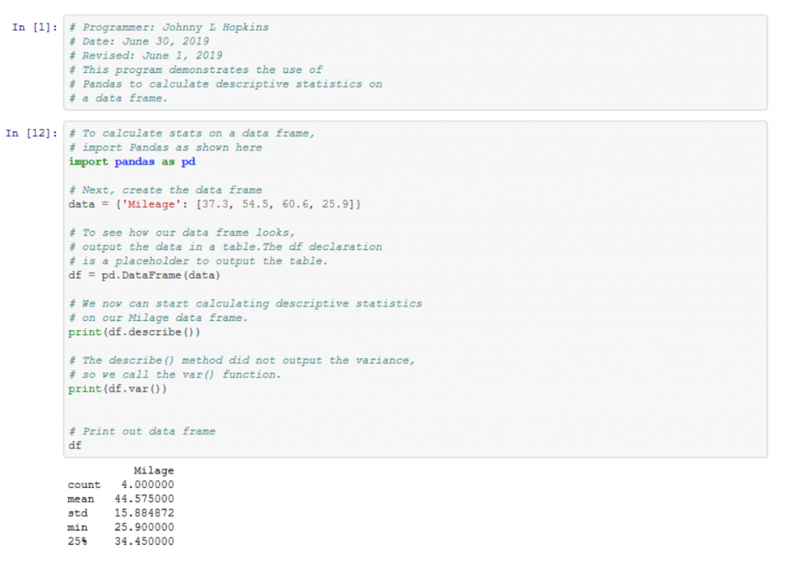Select the In [12] cell prompt
The image size is (786, 561).
(31, 133)
